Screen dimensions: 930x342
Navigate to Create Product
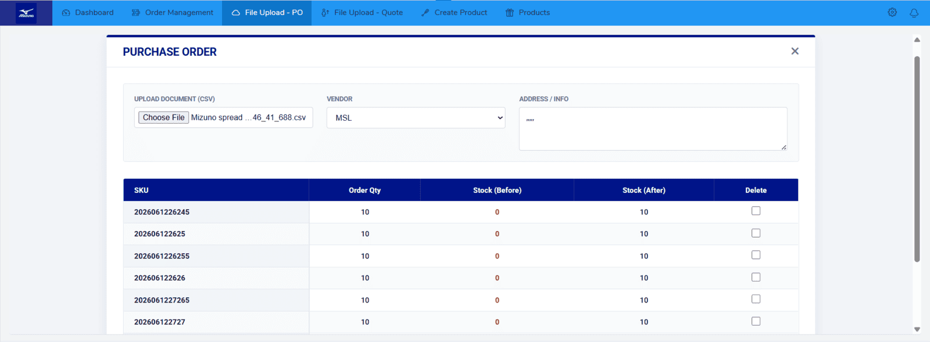click(454, 13)
